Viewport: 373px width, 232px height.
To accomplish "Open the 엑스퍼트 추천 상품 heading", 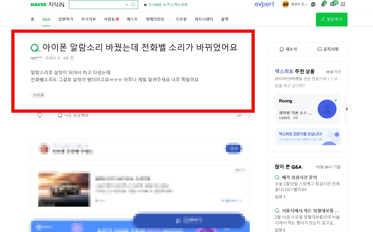I will [x=295, y=71].
